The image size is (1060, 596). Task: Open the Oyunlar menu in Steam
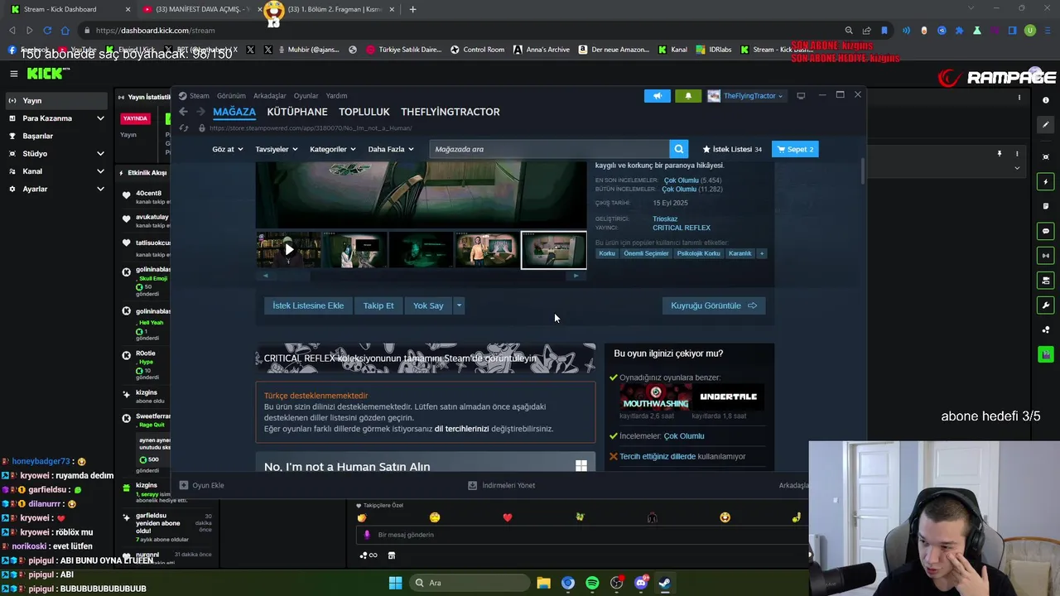click(306, 96)
